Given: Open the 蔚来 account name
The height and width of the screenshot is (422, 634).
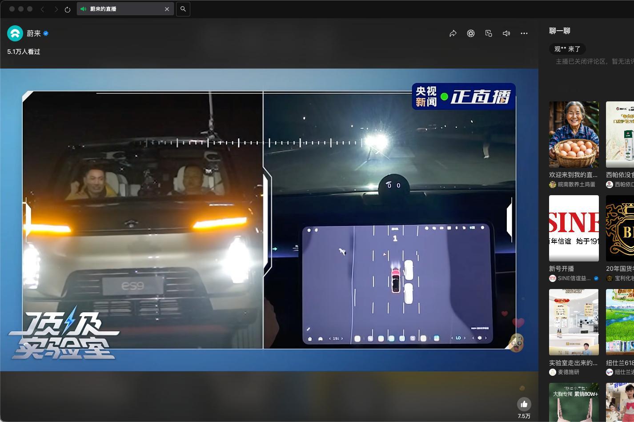Looking at the screenshot, I should point(34,33).
